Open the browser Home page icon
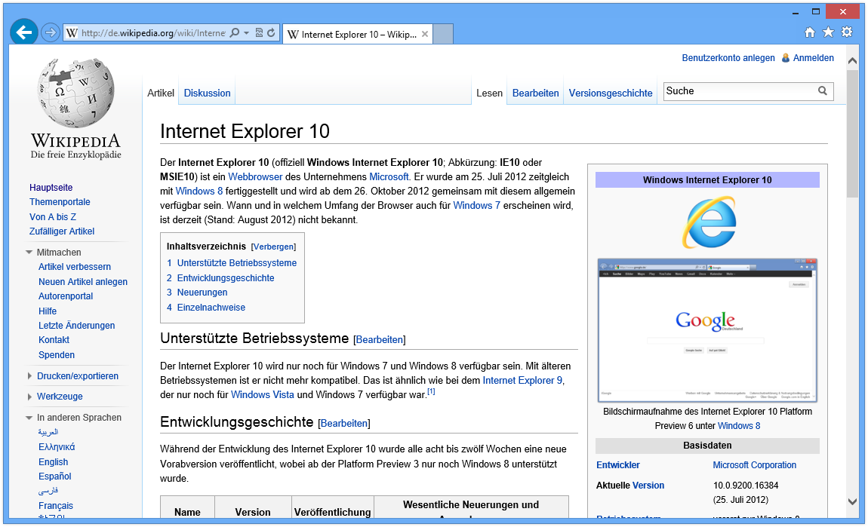The image size is (868, 527). (x=809, y=32)
